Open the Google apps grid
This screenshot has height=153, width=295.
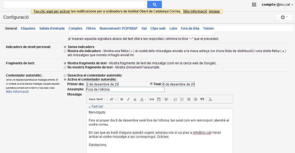point(254,5)
